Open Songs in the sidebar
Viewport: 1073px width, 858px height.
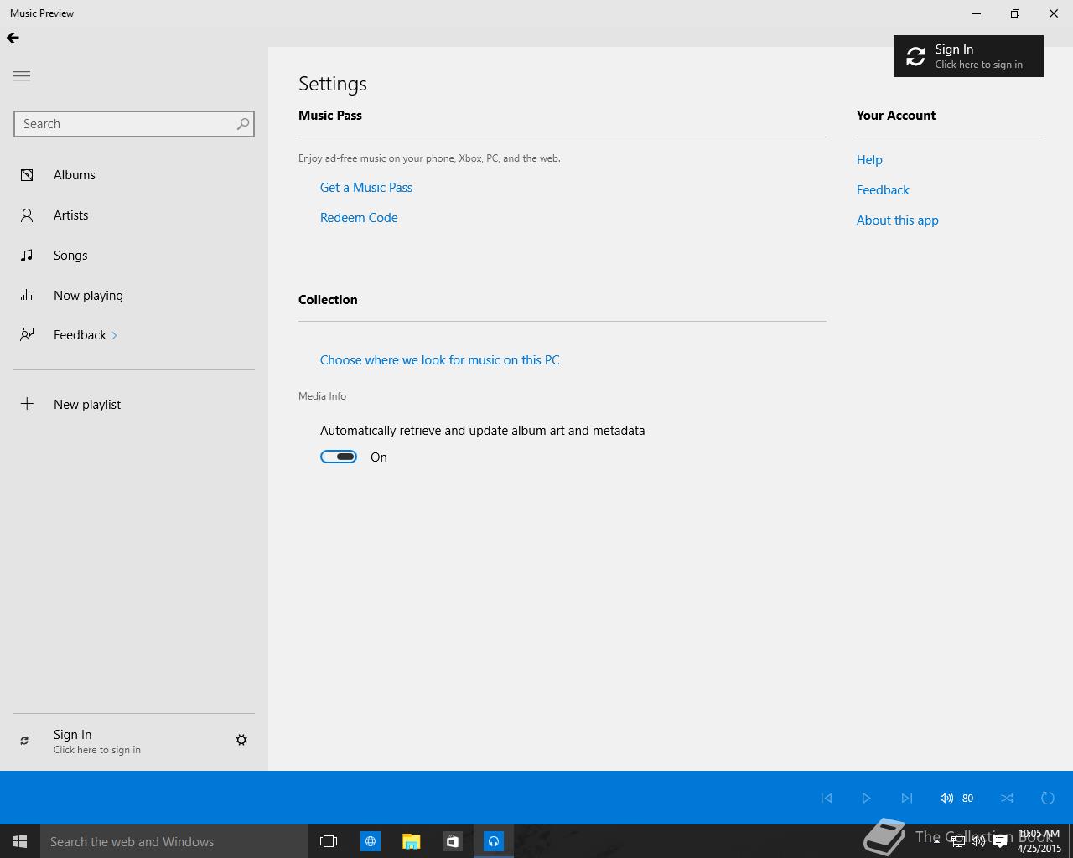pyautogui.click(x=134, y=256)
